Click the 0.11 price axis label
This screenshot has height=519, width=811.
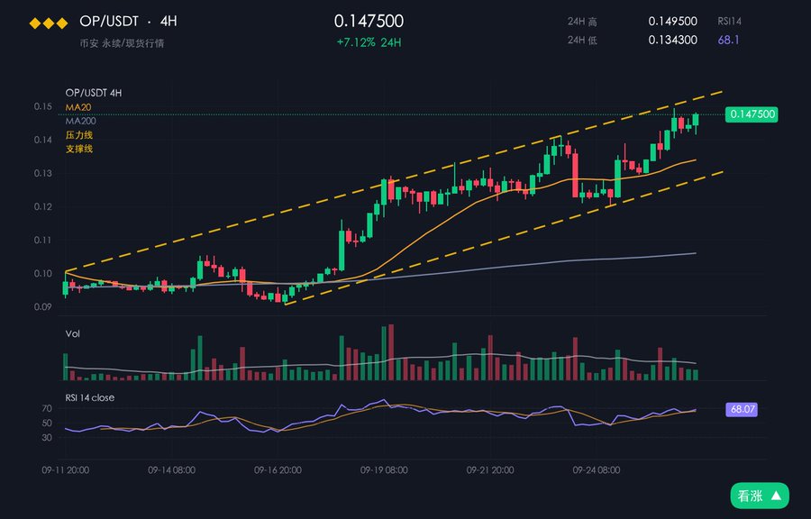(x=43, y=240)
